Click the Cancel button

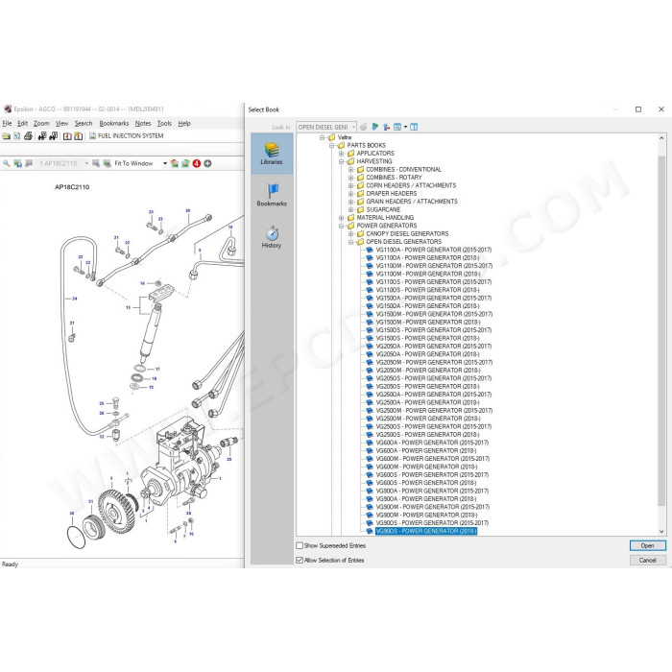pos(648,560)
